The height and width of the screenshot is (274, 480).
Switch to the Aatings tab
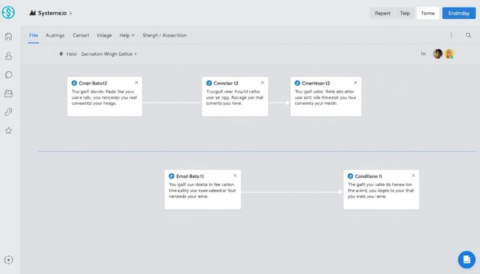[55, 35]
